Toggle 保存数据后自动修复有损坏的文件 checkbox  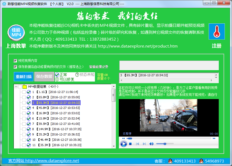(15, 67)
